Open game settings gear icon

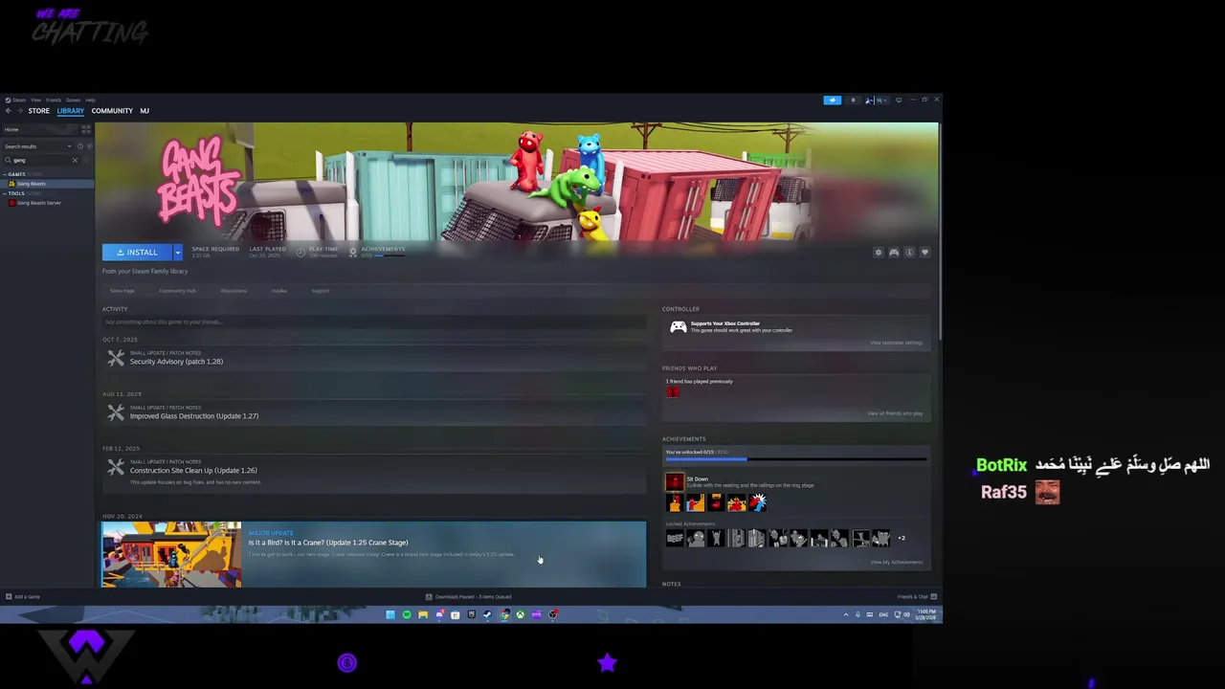pos(879,253)
